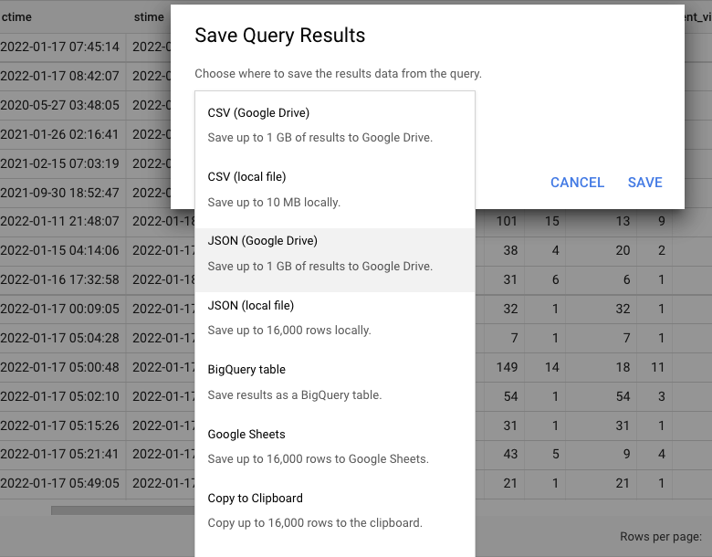Click the stime column header
The image size is (712, 557).
click(149, 17)
